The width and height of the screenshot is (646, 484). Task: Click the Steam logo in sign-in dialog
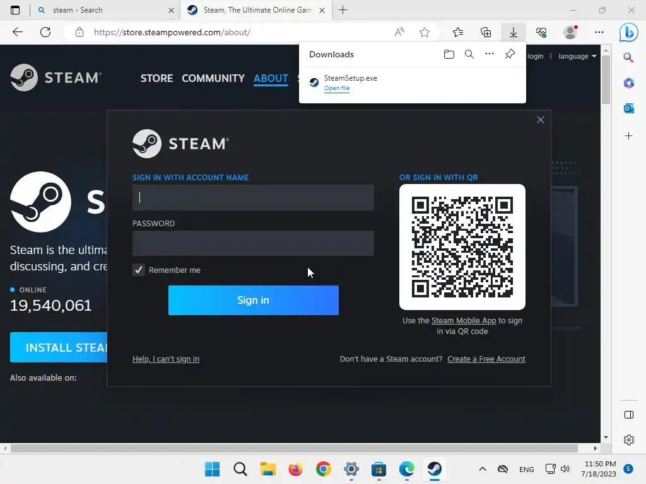180,144
